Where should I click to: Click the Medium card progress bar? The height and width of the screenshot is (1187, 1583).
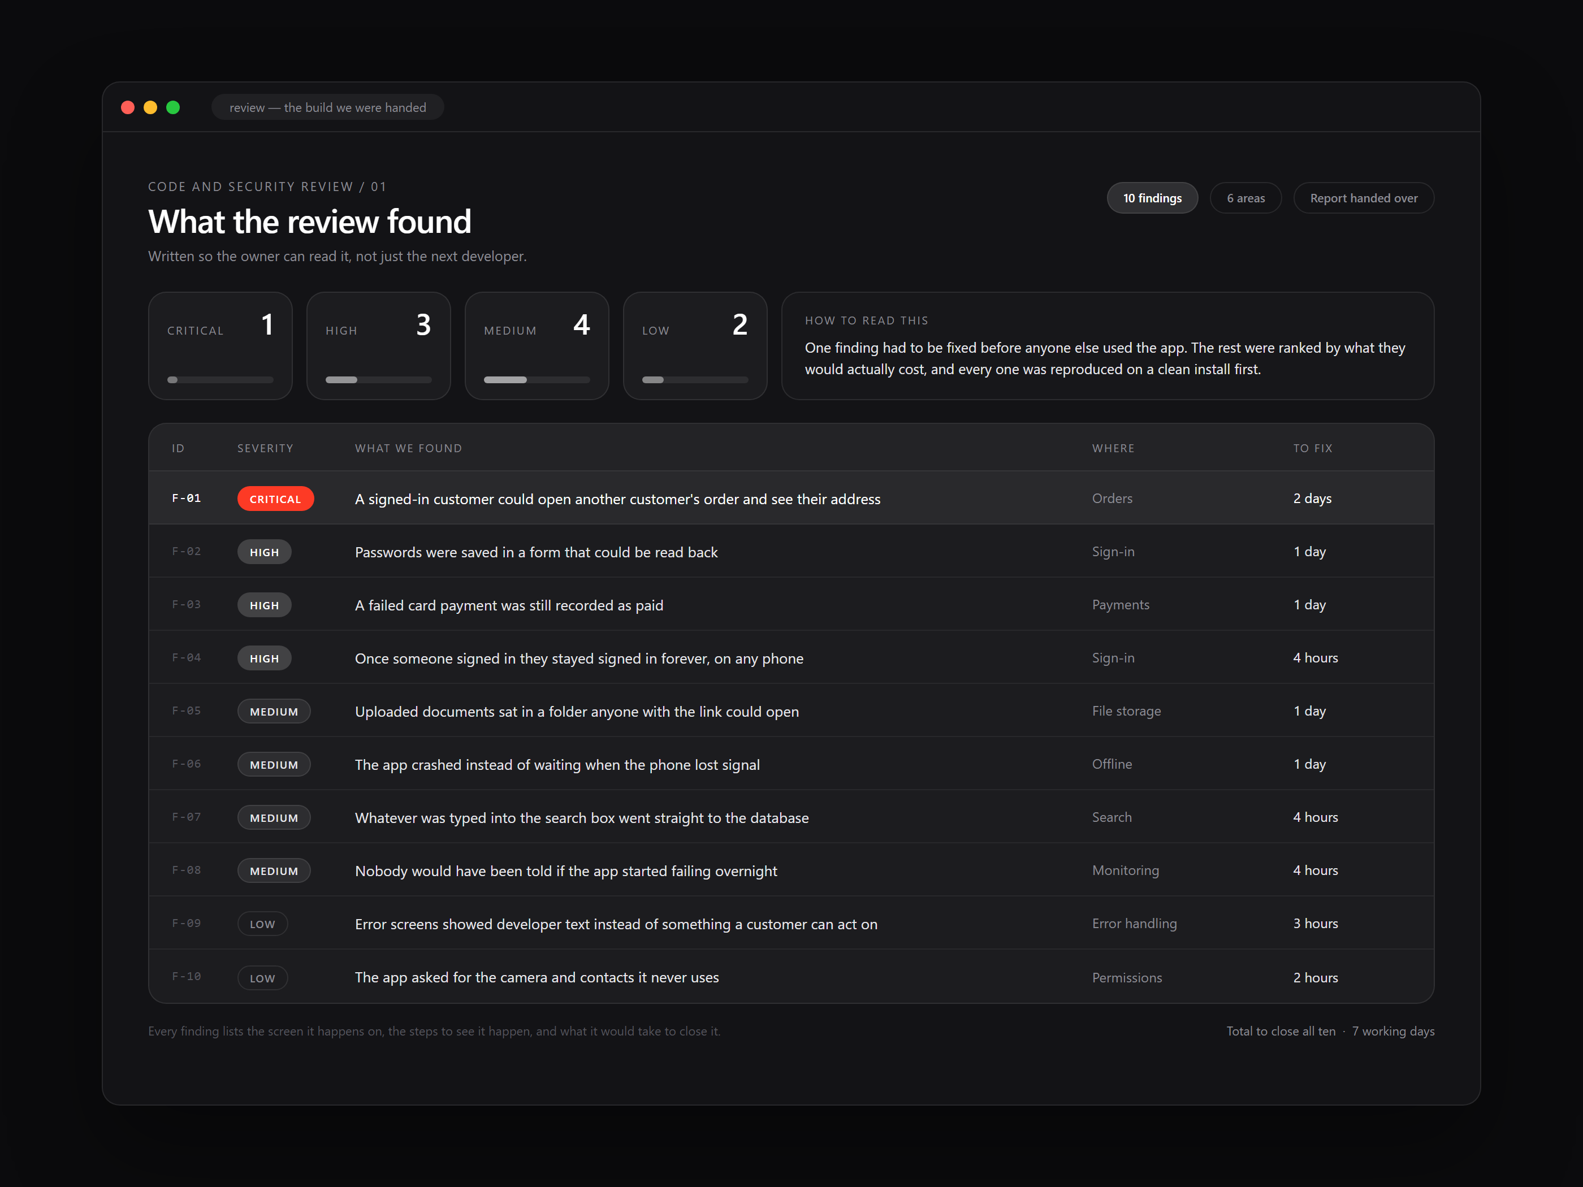tap(537, 380)
